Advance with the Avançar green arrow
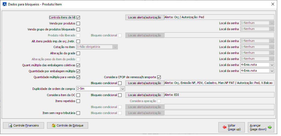This screenshot has width=281, height=136. [261, 127]
